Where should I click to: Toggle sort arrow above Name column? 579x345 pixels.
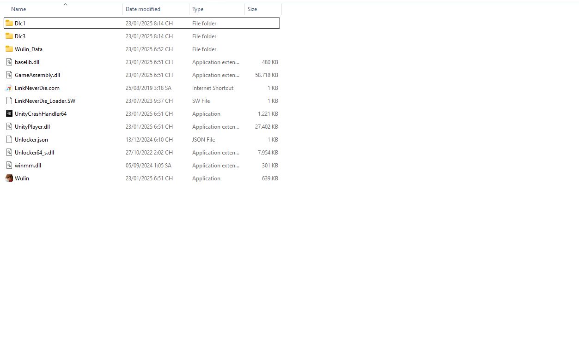65,4
